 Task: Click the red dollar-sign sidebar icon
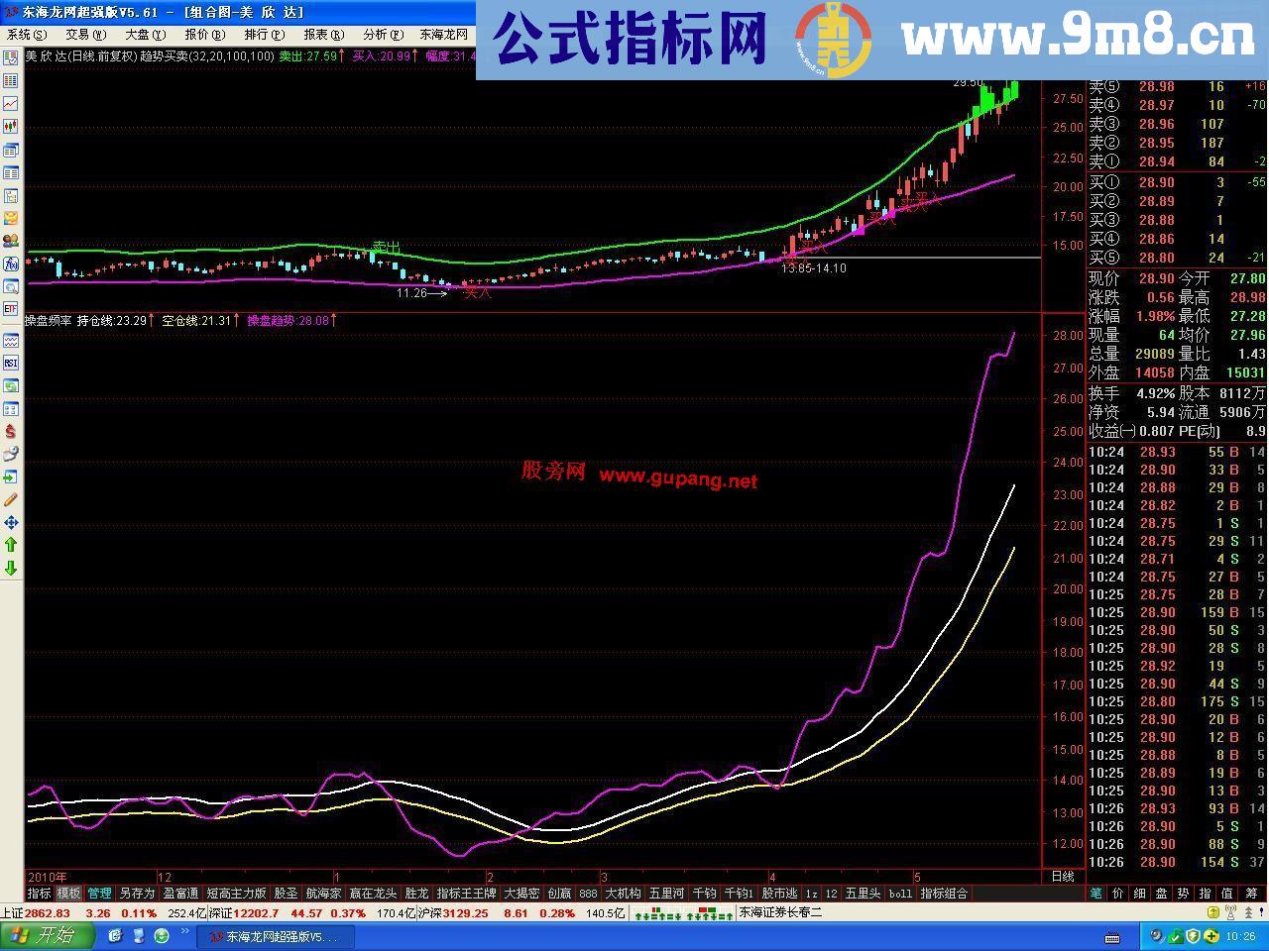pyautogui.click(x=11, y=432)
